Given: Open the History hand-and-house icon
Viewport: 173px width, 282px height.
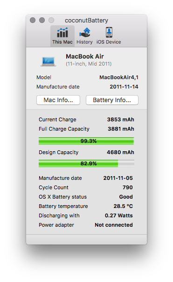Looking at the screenshot, I should tap(85, 32).
